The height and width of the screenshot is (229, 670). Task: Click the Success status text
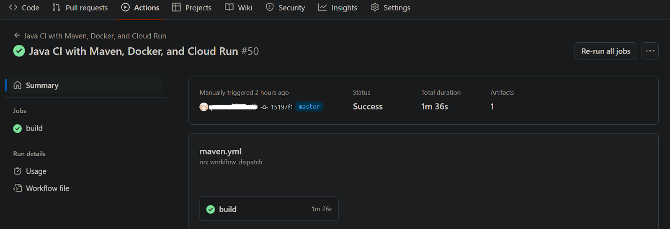[368, 107]
